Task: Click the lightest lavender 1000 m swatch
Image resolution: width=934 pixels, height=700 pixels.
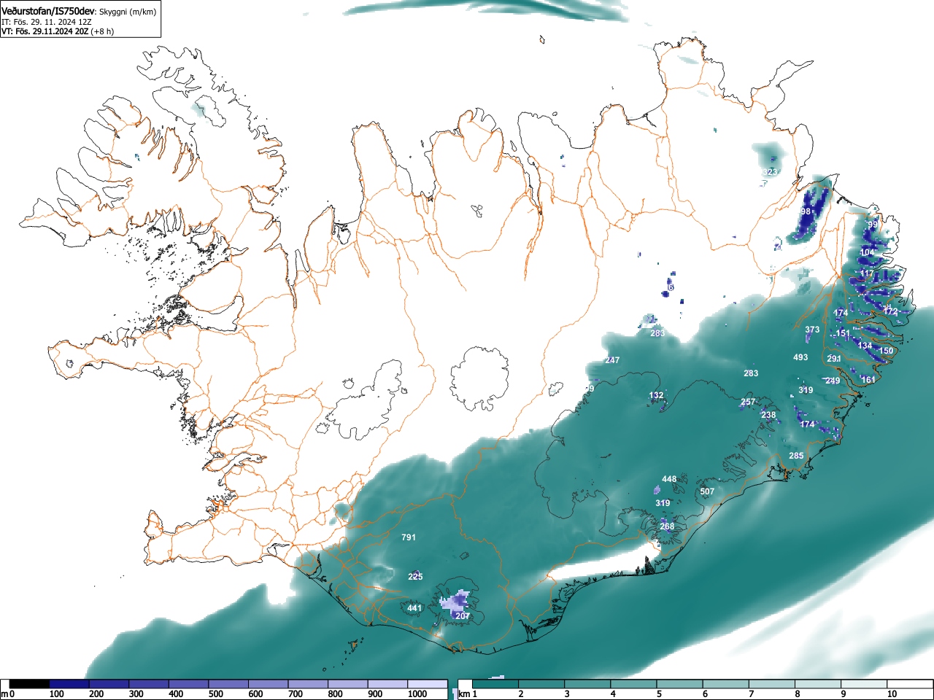Action: pyautogui.click(x=427, y=684)
